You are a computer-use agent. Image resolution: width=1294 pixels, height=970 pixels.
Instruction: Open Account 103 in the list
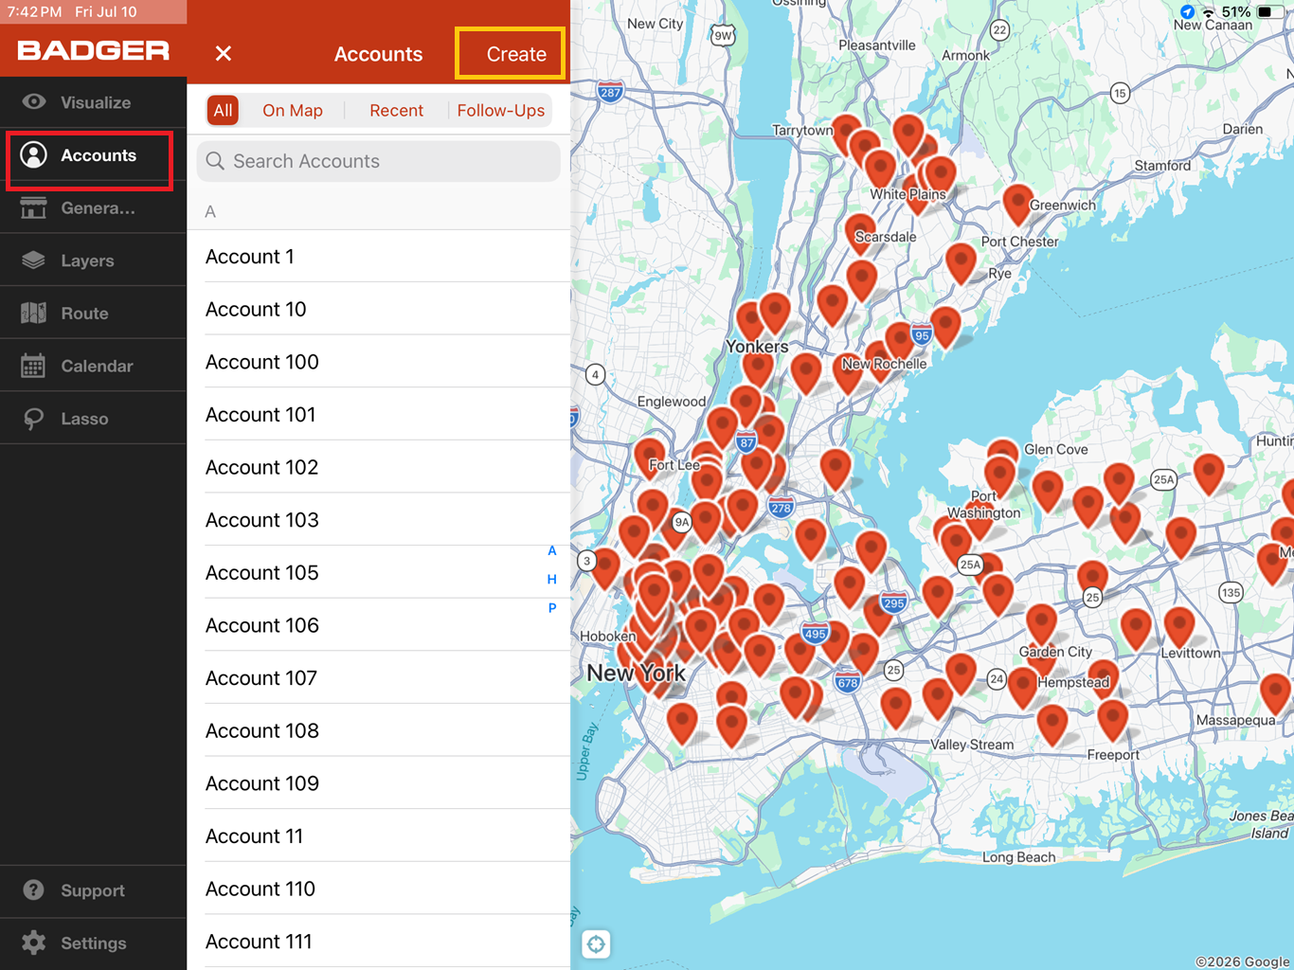click(x=379, y=520)
